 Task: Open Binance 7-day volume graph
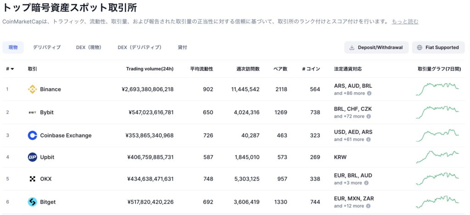pos(437,89)
